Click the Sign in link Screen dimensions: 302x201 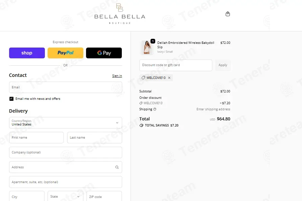pyautogui.click(x=117, y=76)
